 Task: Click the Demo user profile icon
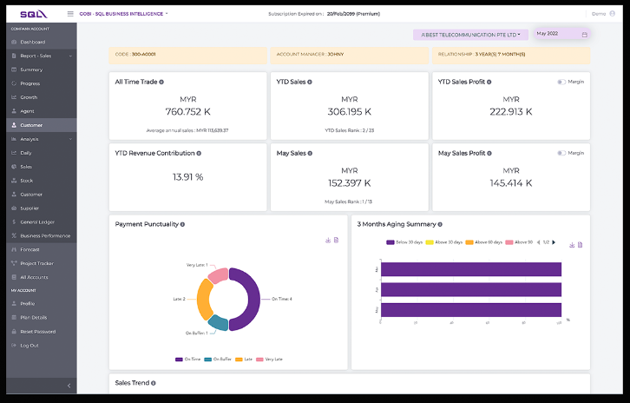coord(613,14)
